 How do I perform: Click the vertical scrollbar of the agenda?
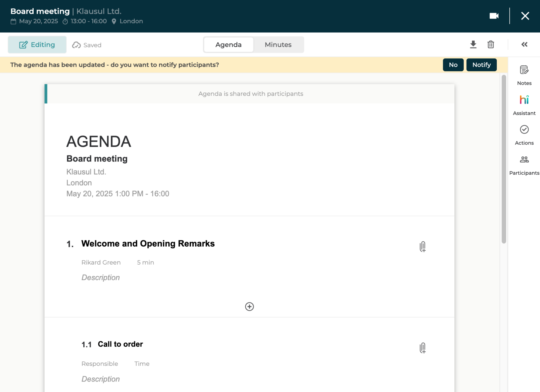(504, 159)
